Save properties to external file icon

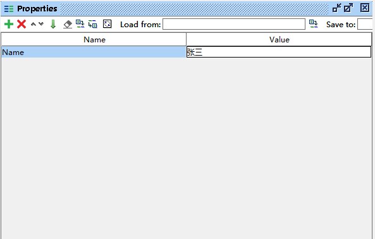93,24
